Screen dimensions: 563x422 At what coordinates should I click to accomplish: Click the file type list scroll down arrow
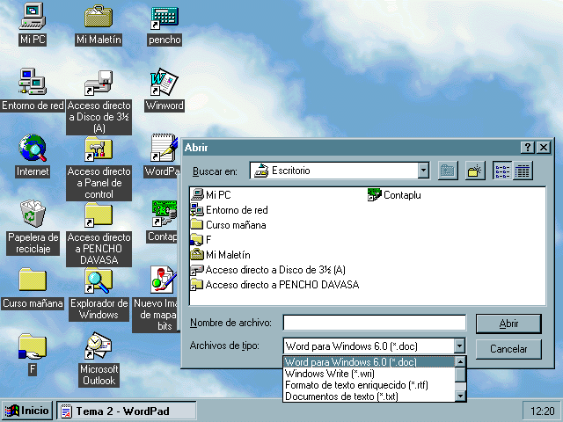(460, 397)
